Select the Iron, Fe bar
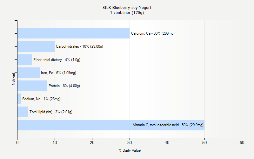Image resolution: width=254 pixels, height=159 pixels. click(x=29, y=73)
